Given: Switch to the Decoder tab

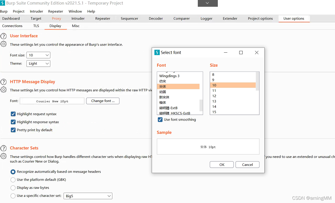Looking at the screenshot, I should (x=156, y=19).
